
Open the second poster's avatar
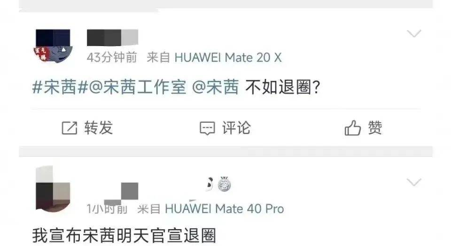coord(53,189)
